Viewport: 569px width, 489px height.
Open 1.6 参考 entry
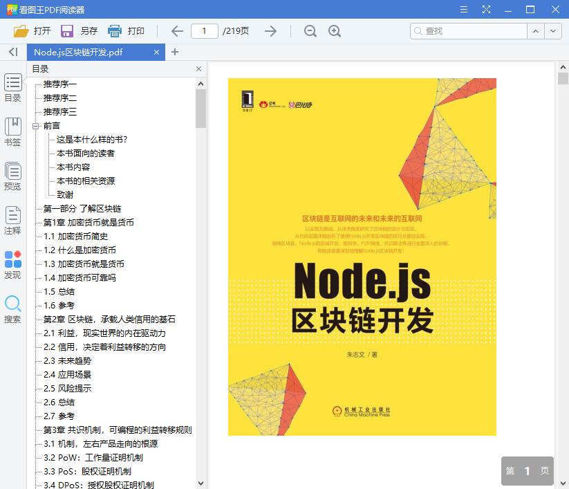(x=59, y=305)
